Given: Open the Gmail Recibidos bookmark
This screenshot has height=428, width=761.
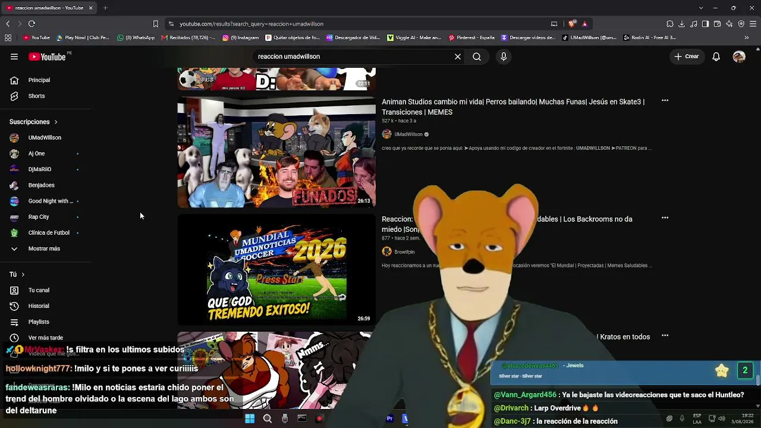Looking at the screenshot, I should click(x=188, y=37).
